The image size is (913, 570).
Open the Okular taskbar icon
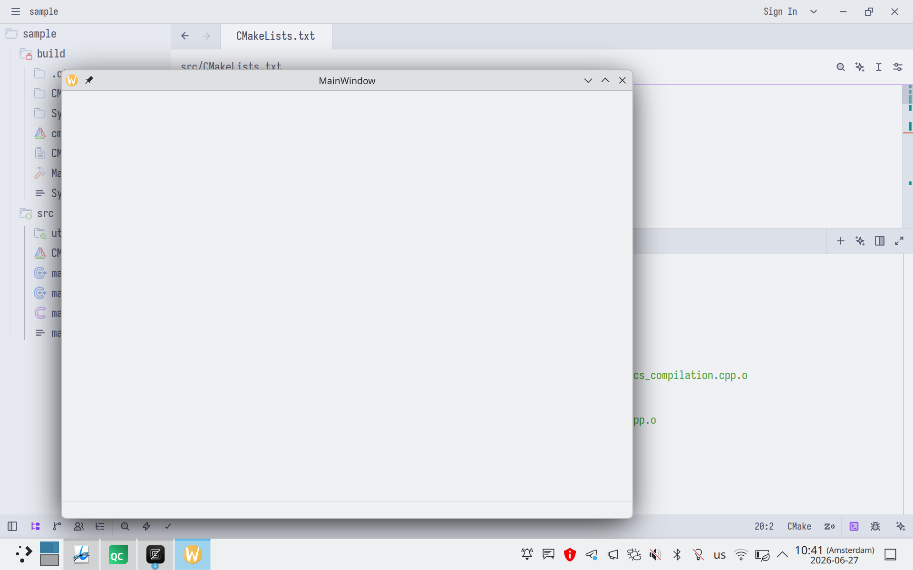point(81,554)
